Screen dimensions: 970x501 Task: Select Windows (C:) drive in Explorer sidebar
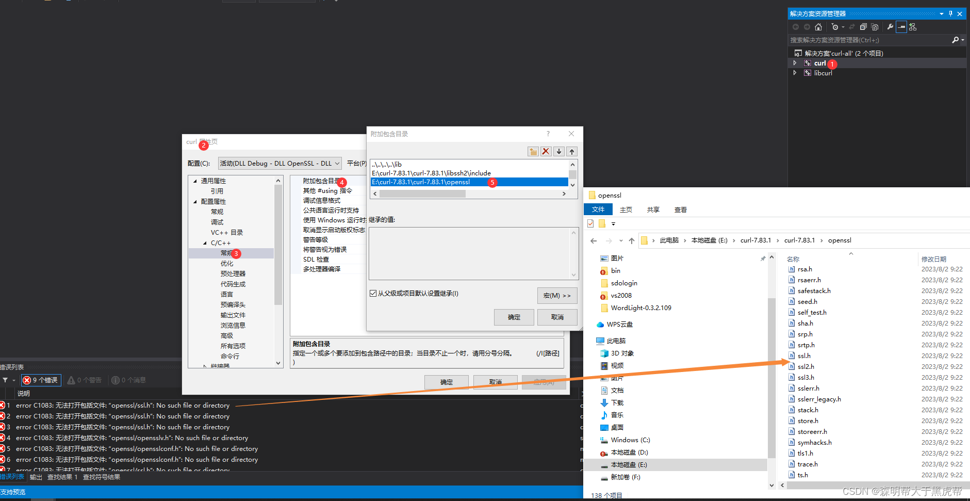coord(625,440)
